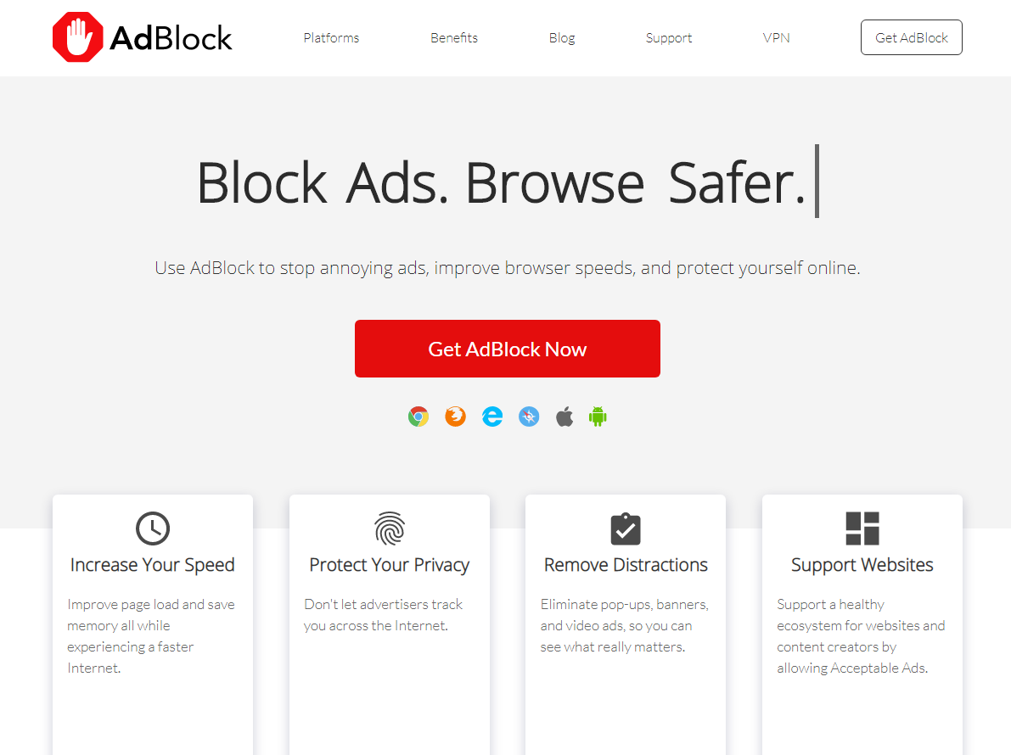Click the clipboard checkmark icon under Remove Distractions

pyautogui.click(x=626, y=528)
